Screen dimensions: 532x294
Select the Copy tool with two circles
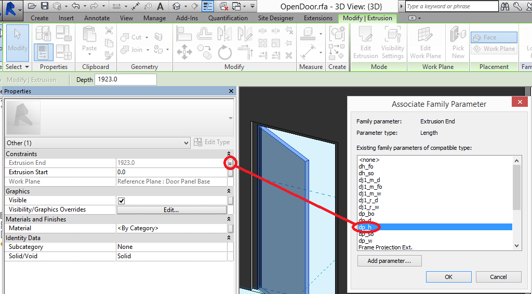pos(204,52)
